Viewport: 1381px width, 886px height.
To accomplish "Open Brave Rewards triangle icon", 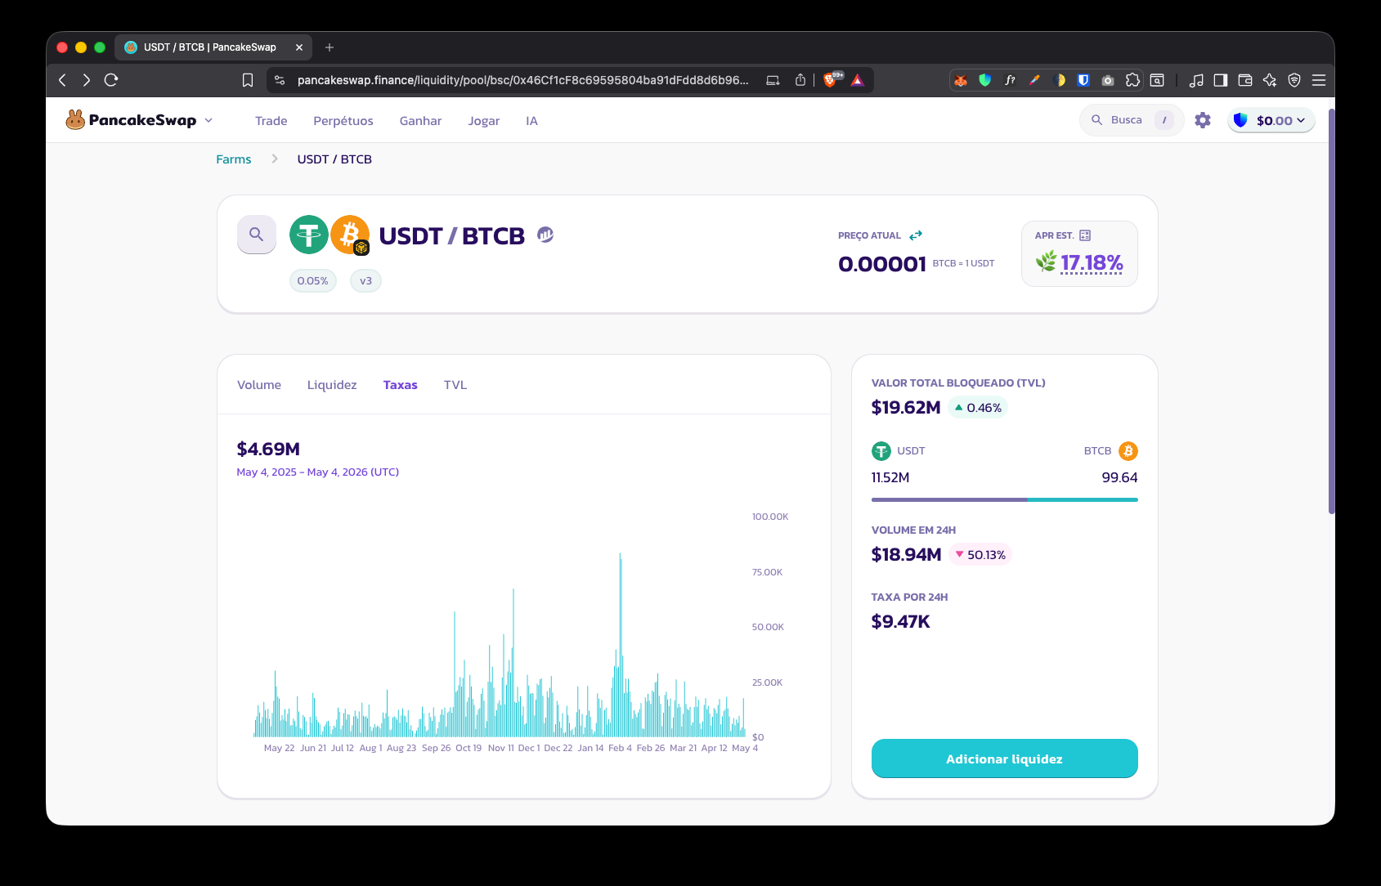I will [858, 80].
